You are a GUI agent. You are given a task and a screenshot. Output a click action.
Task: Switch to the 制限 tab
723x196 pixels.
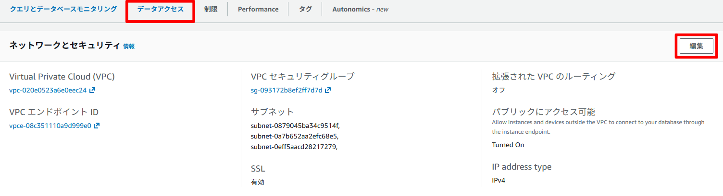point(211,9)
